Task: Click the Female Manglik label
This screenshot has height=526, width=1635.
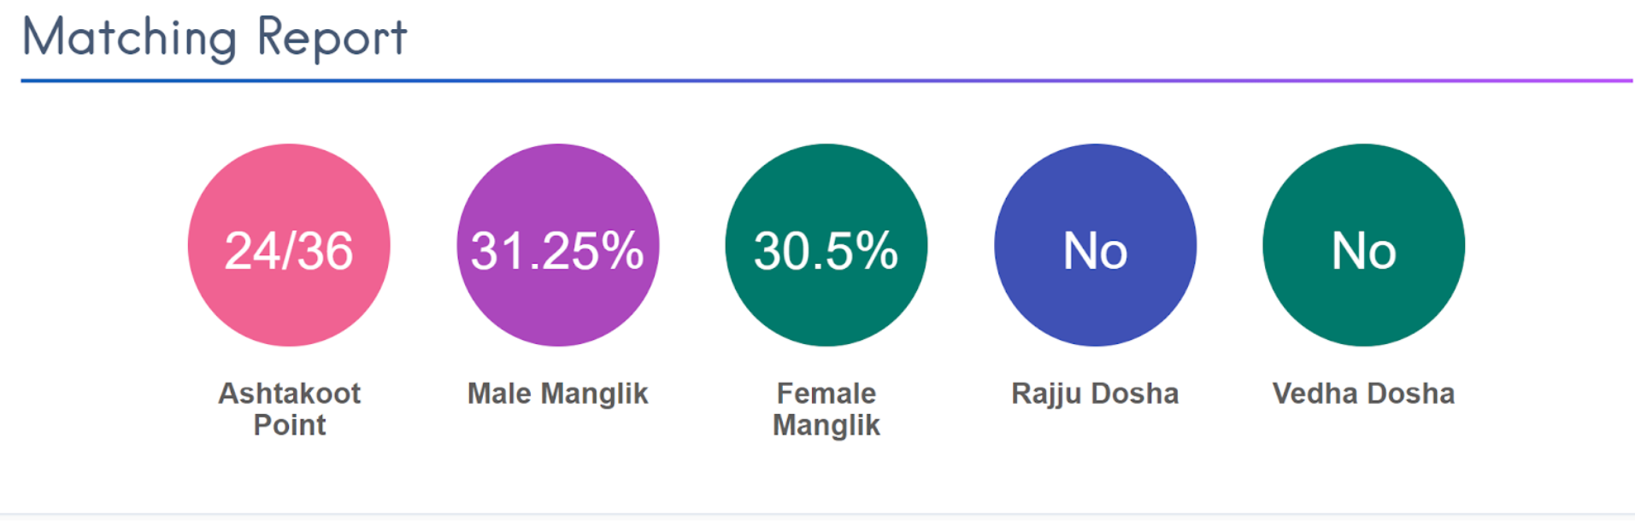Action: pyautogui.click(x=826, y=409)
